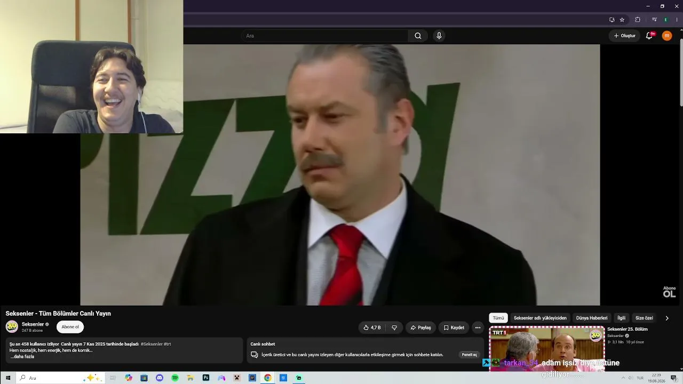This screenshot has width=683, height=384.
Task: Open Discord from the taskbar
Action: [160, 378]
